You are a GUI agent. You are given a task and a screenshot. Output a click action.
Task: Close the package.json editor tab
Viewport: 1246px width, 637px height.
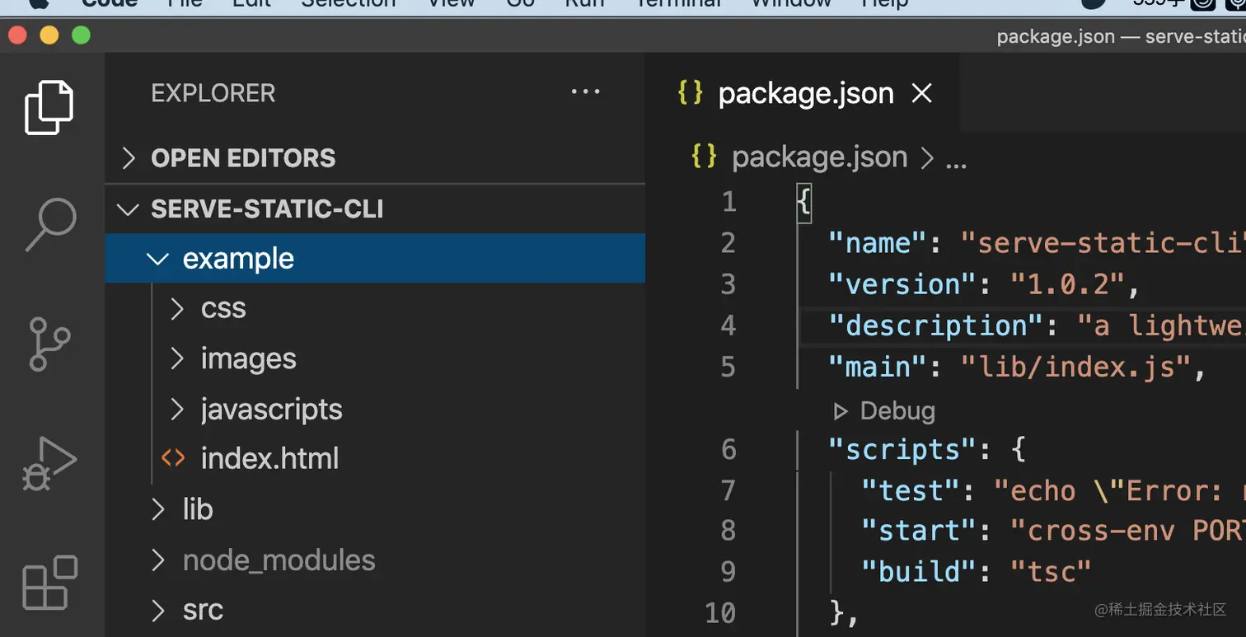[x=921, y=94]
